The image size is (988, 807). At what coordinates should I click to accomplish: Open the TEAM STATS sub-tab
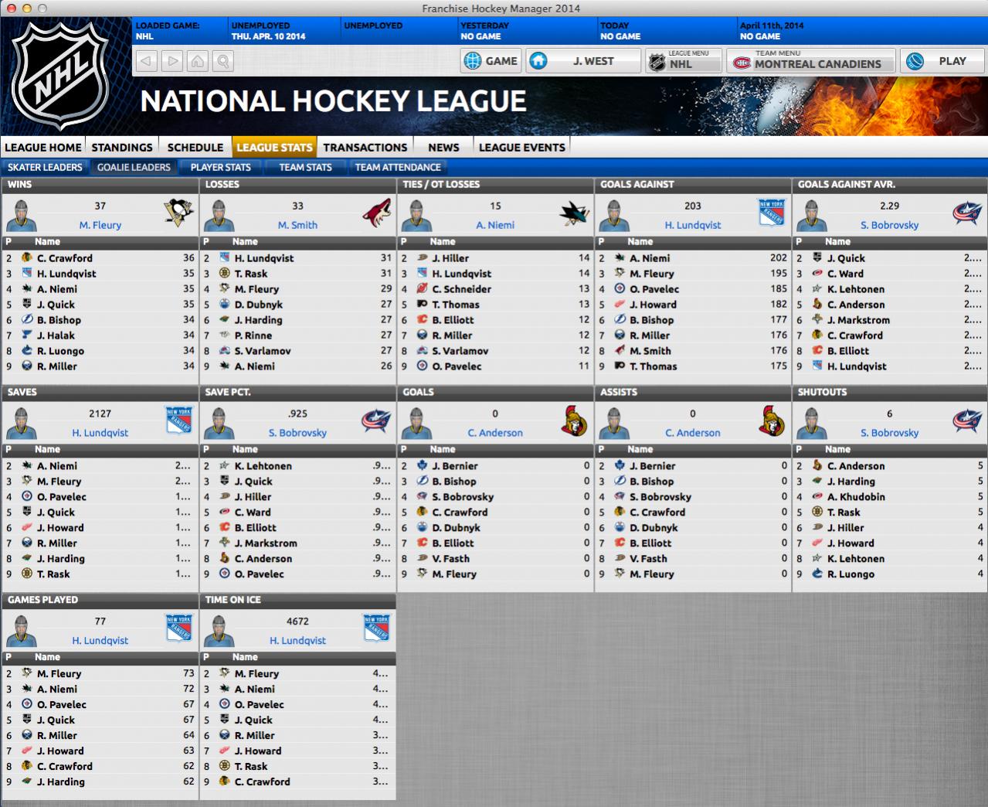[305, 167]
